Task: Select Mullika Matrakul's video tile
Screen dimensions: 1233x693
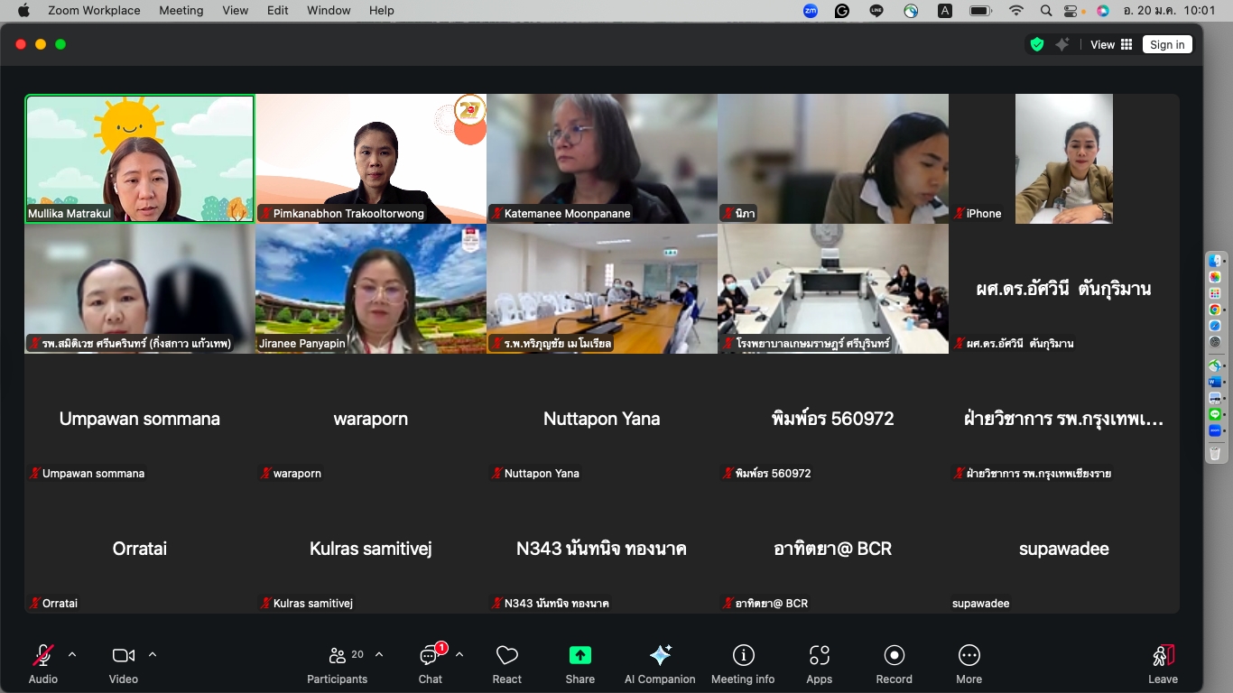Action: point(140,158)
